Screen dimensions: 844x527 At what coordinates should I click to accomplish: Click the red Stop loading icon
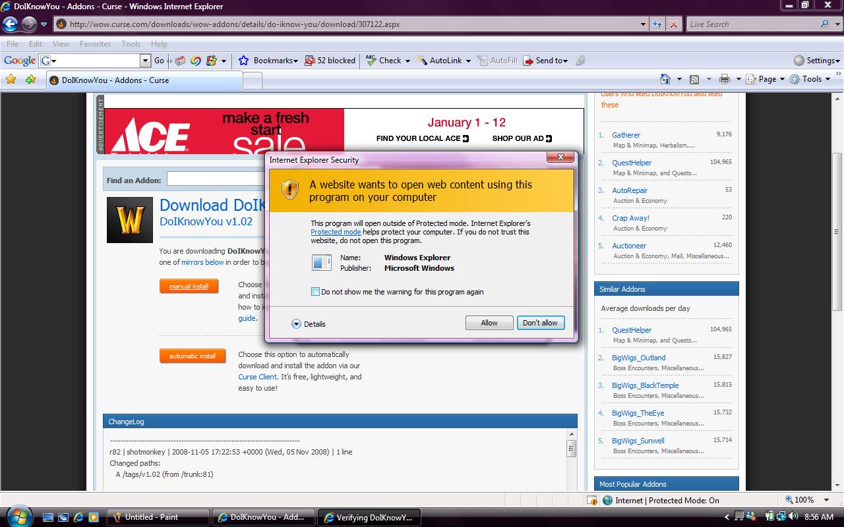pos(673,24)
